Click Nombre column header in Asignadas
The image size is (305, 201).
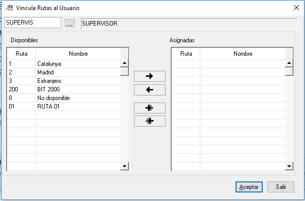[x=243, y=54]
